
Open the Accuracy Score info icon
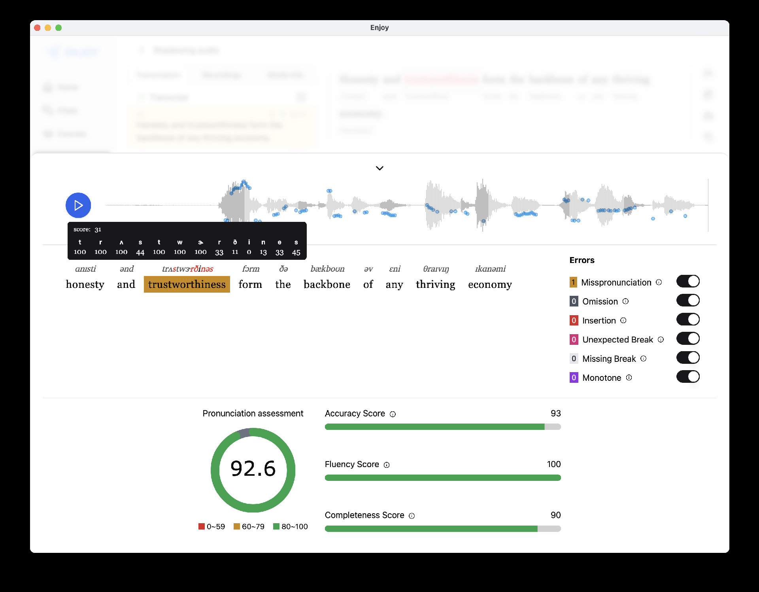393,414
